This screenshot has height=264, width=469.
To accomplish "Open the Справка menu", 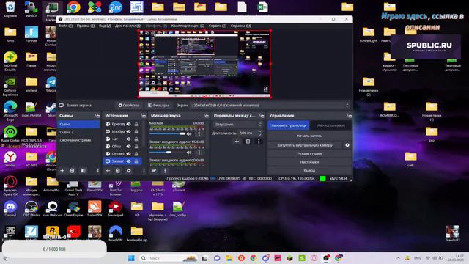I will point(241,26).
